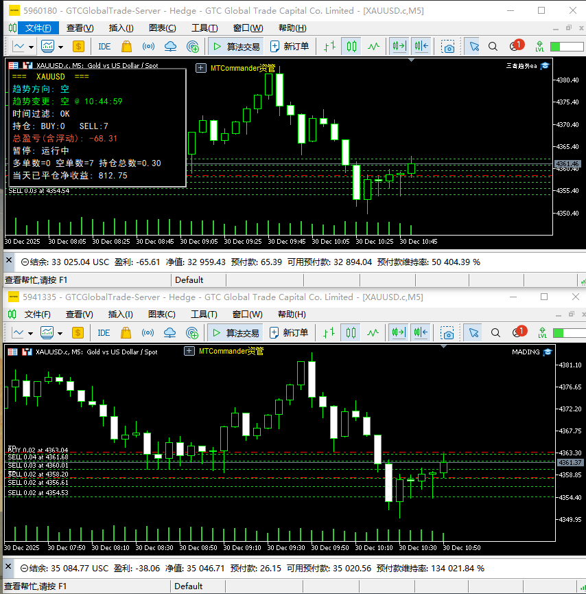The image size is (586, 594).
Task: Click the LVL icon in top window
Action: [x=539, y=47]
